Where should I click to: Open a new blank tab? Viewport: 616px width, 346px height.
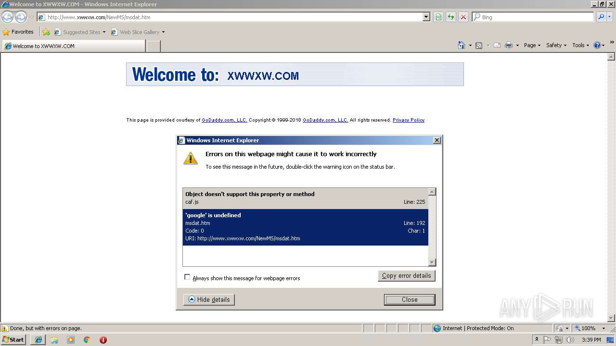click(x=153, y=46)
